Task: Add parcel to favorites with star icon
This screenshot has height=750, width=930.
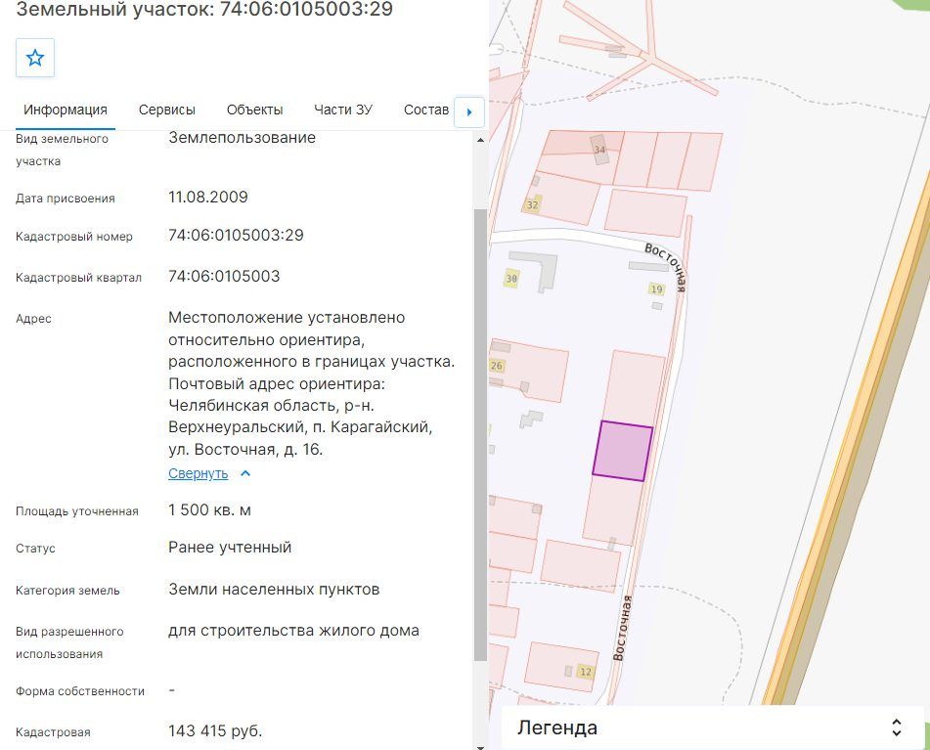Action: point(35,58)
